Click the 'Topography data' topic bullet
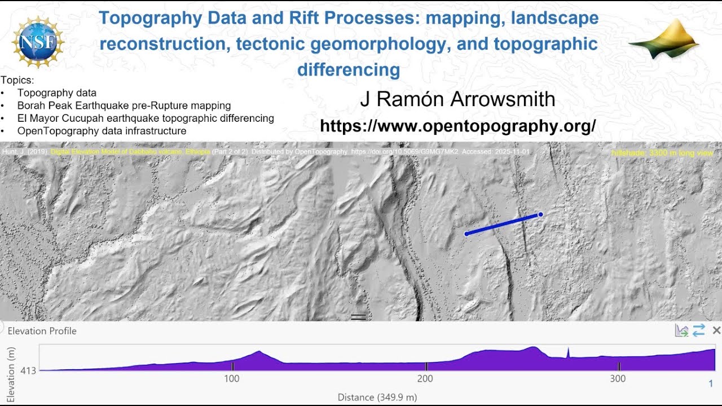The width and height of the screenshot is (722, 406). point(57,92)
